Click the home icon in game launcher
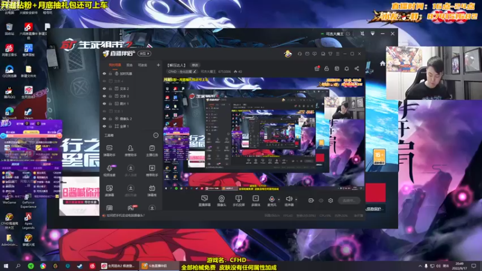Image resolution: width=482 pixels, height=271 pixels. coord(383,63)
